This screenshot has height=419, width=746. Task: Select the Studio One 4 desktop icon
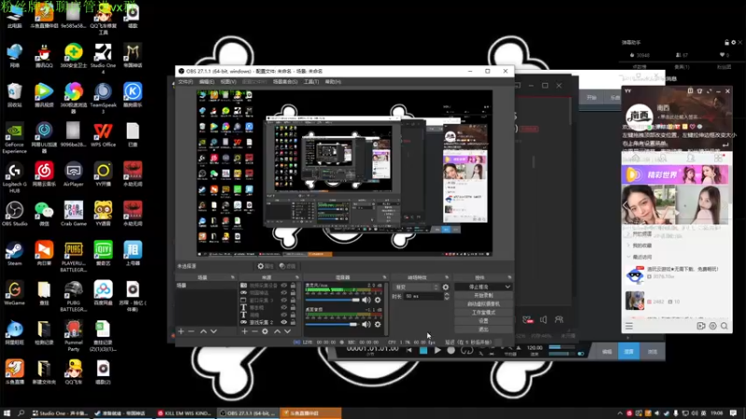tap(104, 58)
